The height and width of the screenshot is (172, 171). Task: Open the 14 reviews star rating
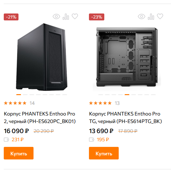coord(19,103)
